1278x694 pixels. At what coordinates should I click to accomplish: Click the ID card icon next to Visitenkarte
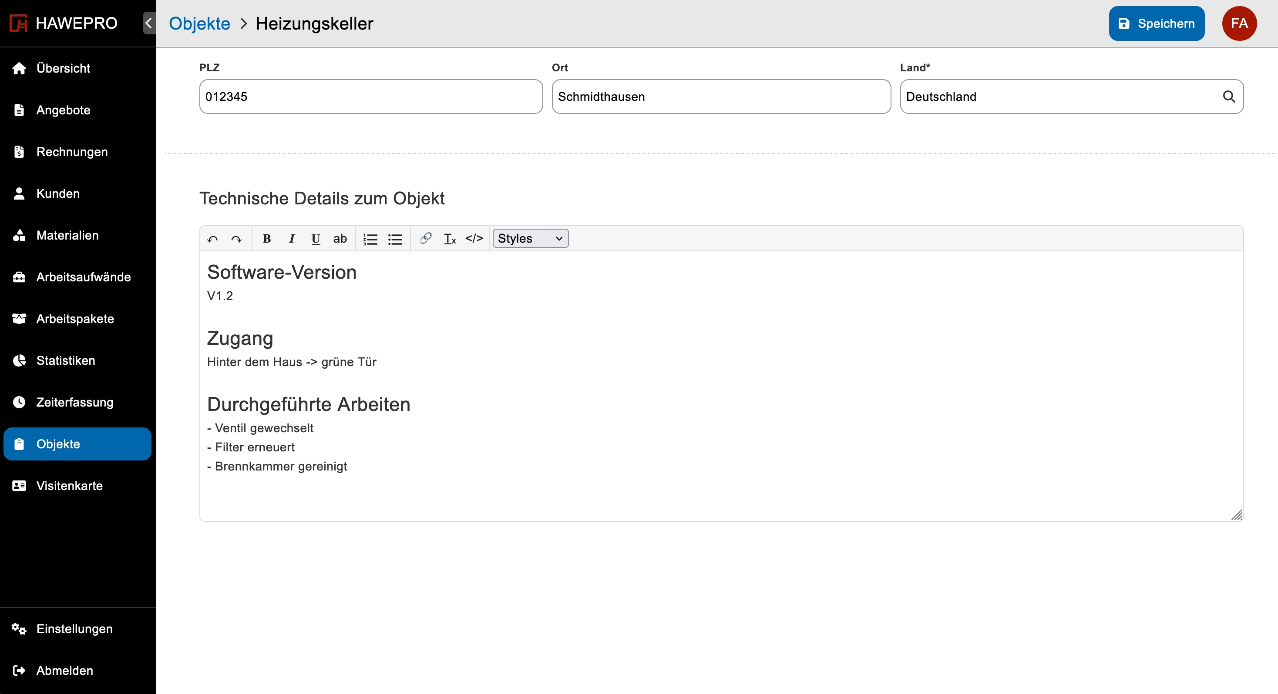19,486
